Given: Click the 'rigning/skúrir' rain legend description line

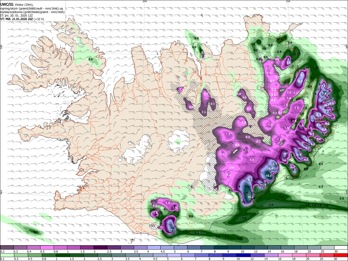Looking at the screenshot, I should pos(32,8).
